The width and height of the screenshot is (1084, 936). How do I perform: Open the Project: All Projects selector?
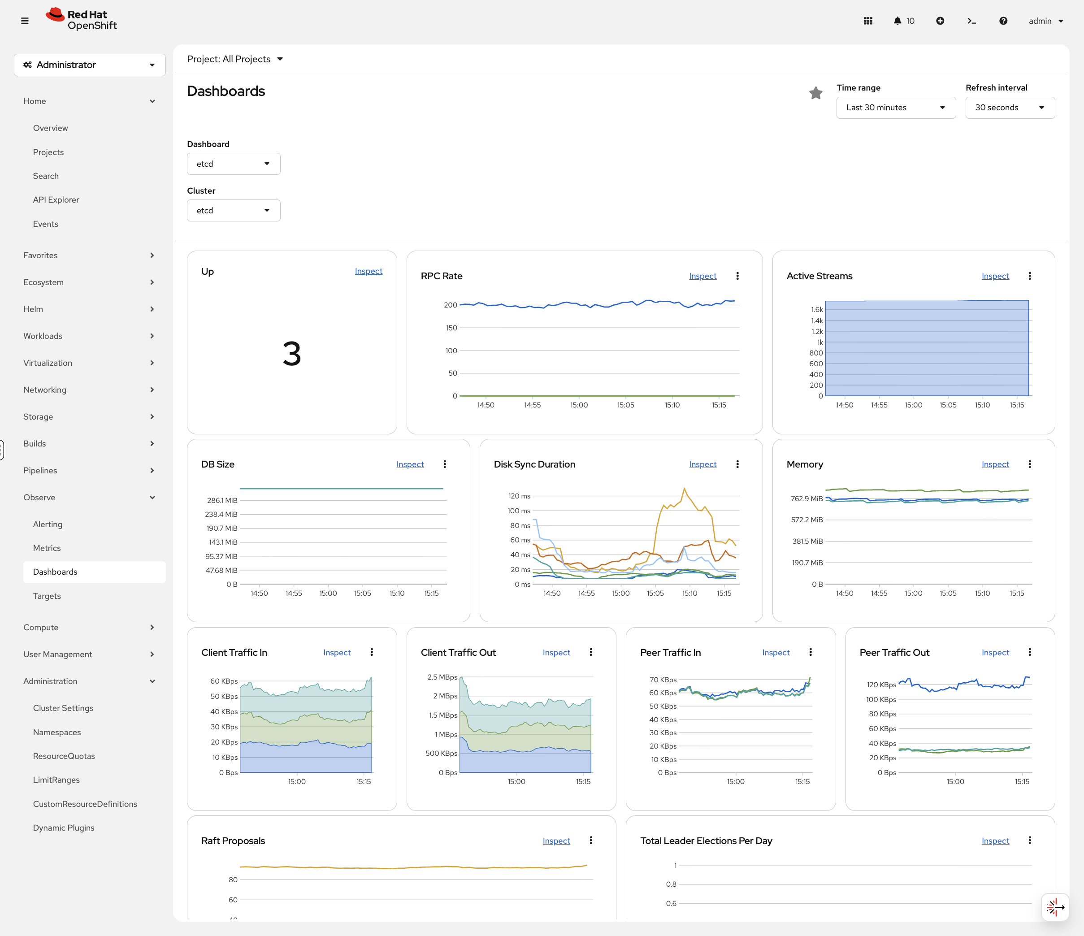[x=235, y=59]
